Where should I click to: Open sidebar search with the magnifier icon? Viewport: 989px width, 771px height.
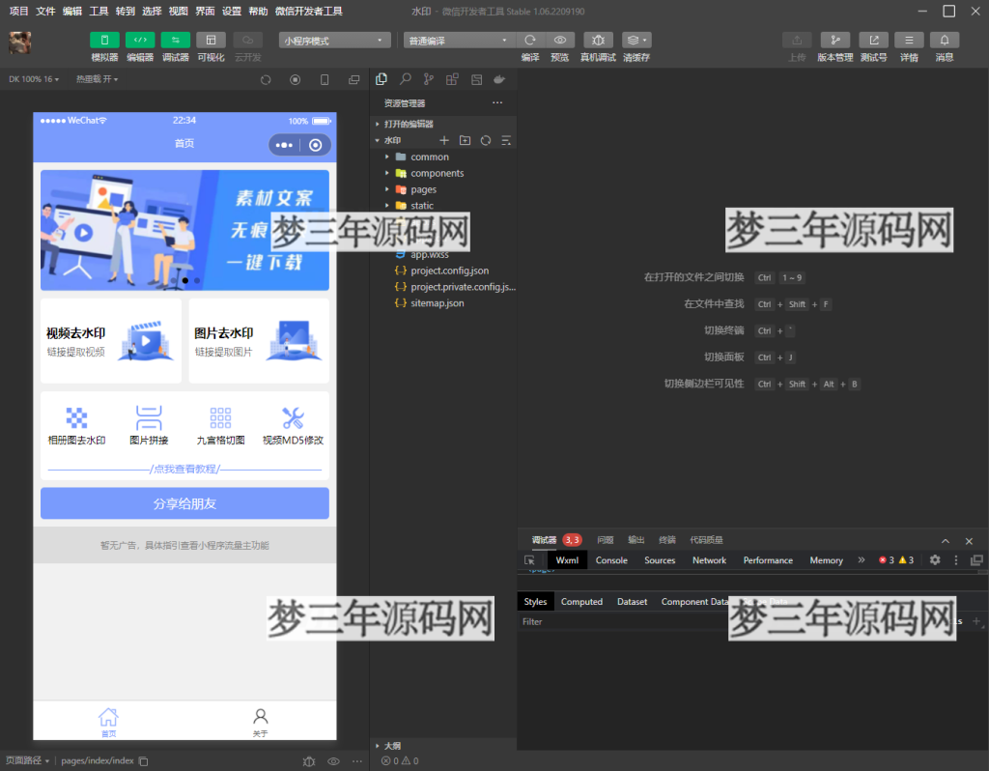[x=404, y=79]
